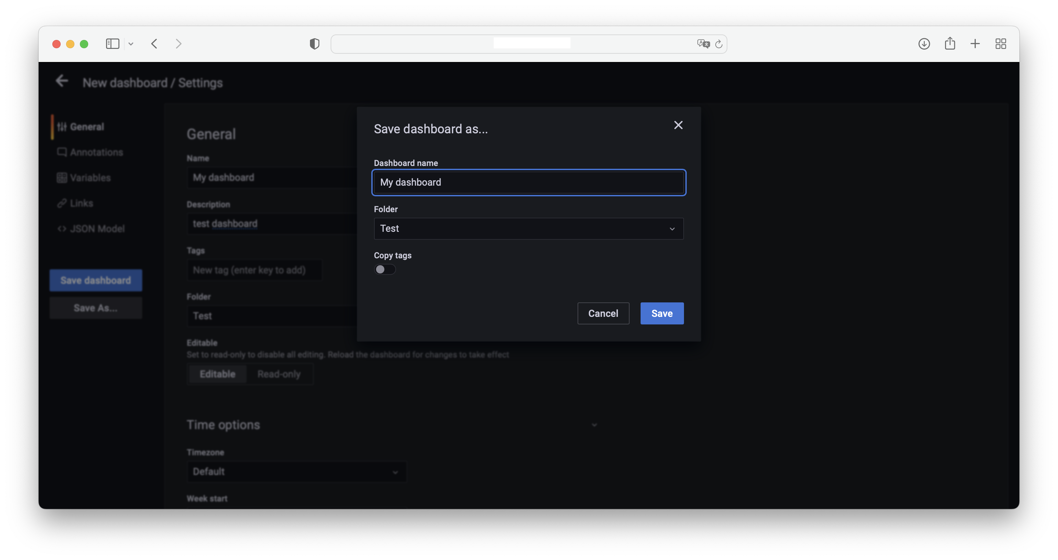Click Cancel in the save dialog
This screenshot has width=1058, height=560.
pos(603,313)
